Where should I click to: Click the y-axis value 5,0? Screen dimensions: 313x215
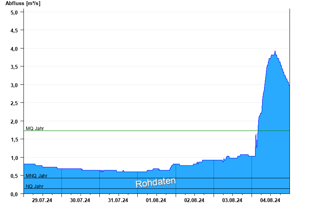(14, 13)
